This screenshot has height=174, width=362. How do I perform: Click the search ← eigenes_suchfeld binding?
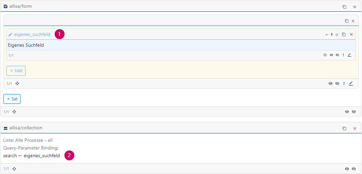32,156
